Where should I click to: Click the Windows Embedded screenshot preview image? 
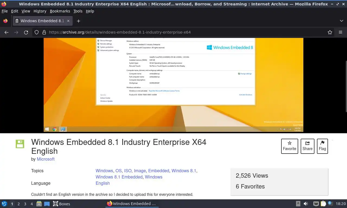[x=173, y=85]
